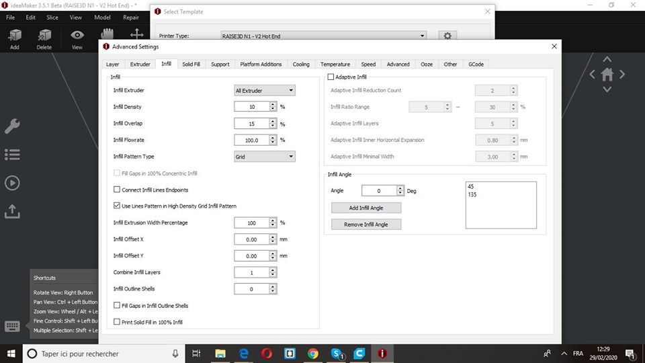Click the Add Infill Angle button
This screenshot has width=645, height=363.
366,208
